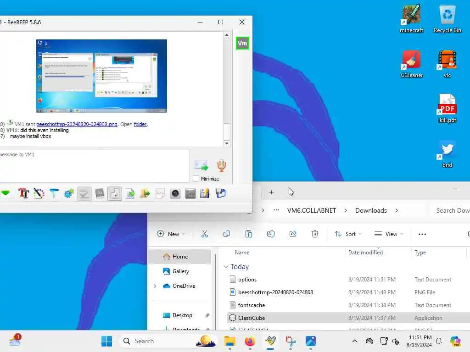This screenshot has height=352, width=470.
Task: Click the Copy icon in File Explorer toolbar
Action: [x=227, y=234]
